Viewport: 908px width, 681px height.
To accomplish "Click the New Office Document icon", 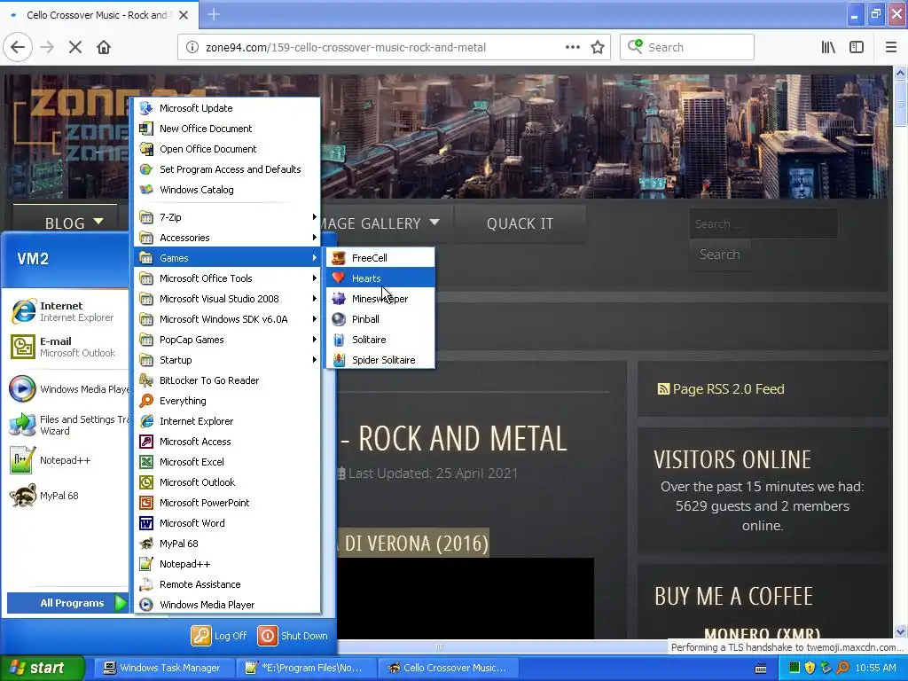I will coord(146,129).
